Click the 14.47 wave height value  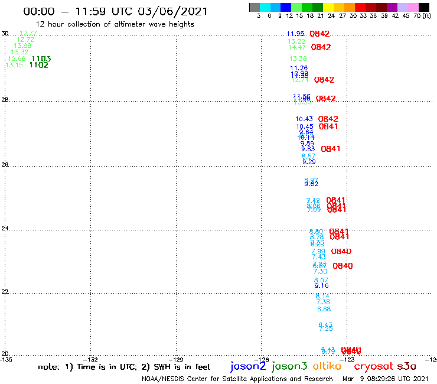pos(297,47)
